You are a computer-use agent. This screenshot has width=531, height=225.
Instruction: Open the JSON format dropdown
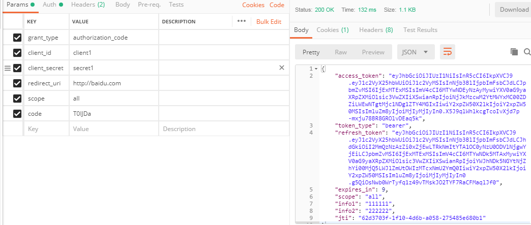click(416, 52)
